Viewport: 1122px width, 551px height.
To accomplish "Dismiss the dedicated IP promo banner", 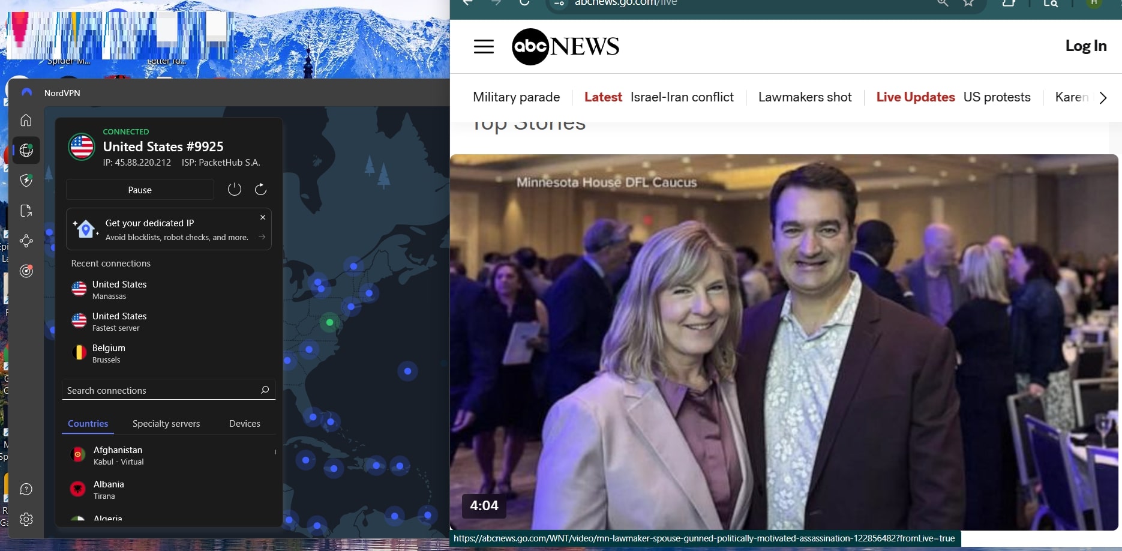I will click(x=262, y=217).
